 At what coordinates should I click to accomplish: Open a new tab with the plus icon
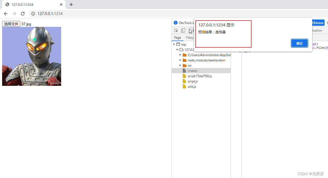(x=71, y=4)
